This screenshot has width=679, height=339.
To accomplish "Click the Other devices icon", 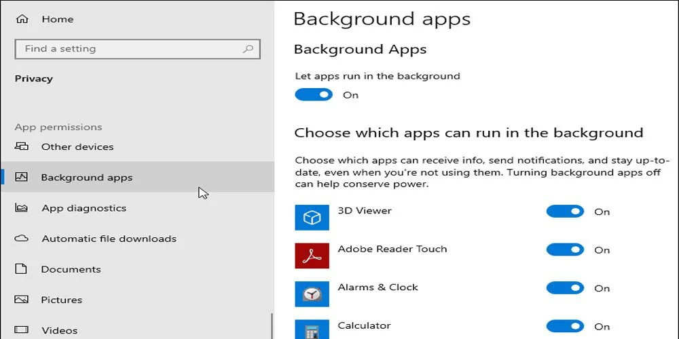I will point(22,146).
